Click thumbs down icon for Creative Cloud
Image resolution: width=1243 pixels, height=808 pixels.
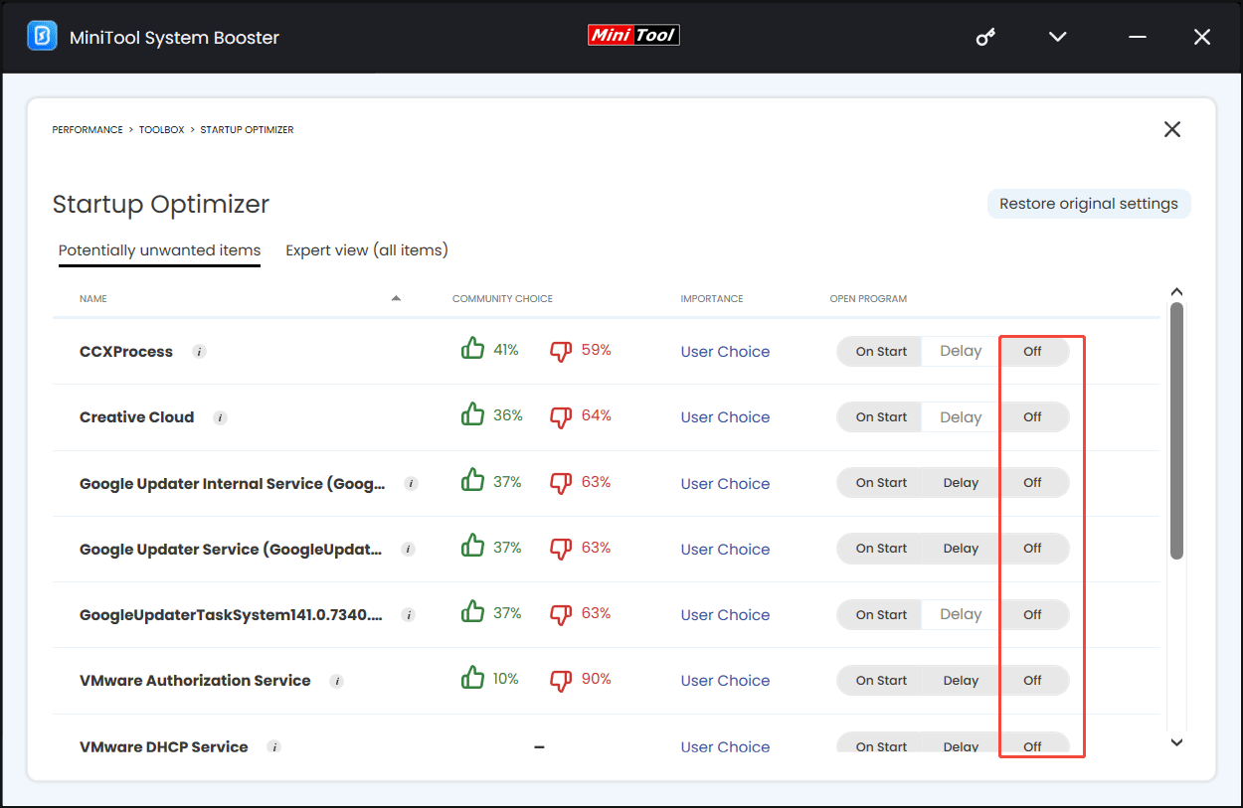[x=562, y=416]
